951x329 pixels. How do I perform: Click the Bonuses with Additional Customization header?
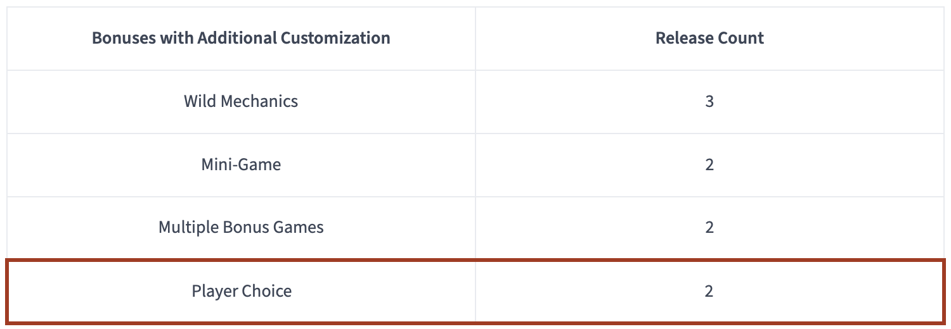click(x=241, y=38)
